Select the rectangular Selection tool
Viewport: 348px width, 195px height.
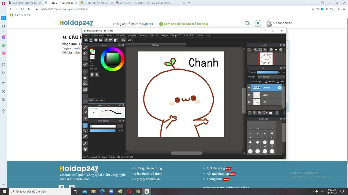[85, 96]
